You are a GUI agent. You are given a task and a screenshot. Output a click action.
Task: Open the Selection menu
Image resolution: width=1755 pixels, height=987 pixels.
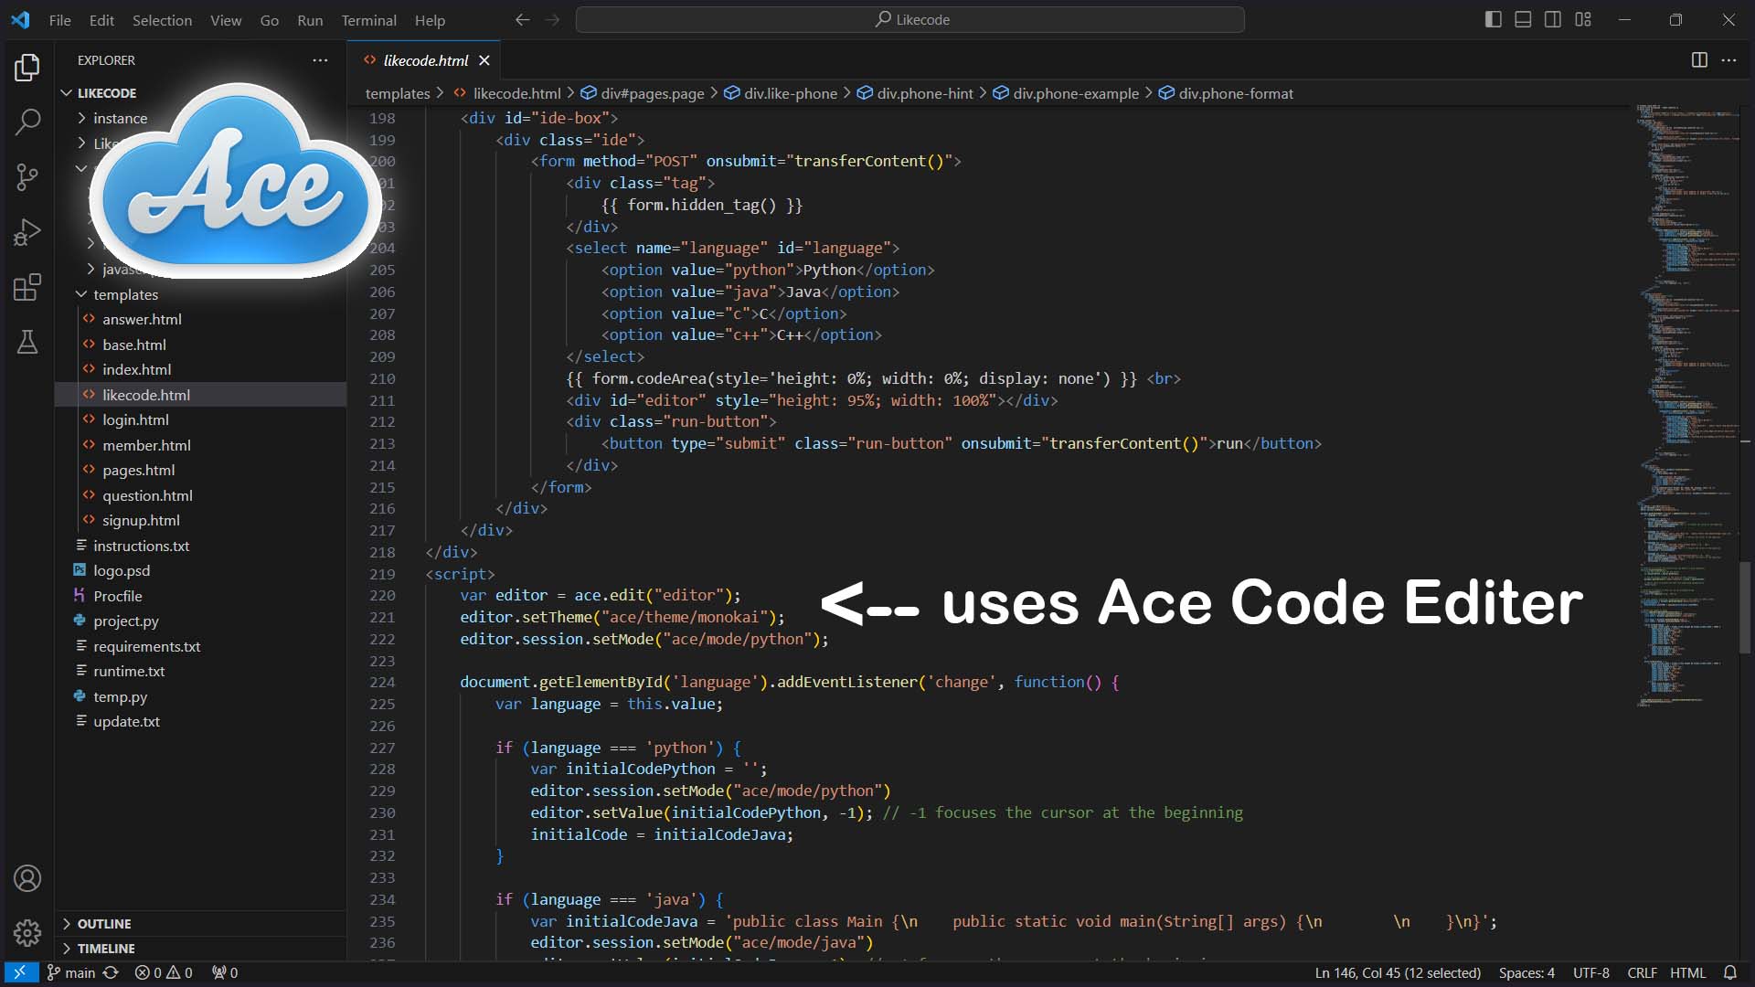[162, 20]
